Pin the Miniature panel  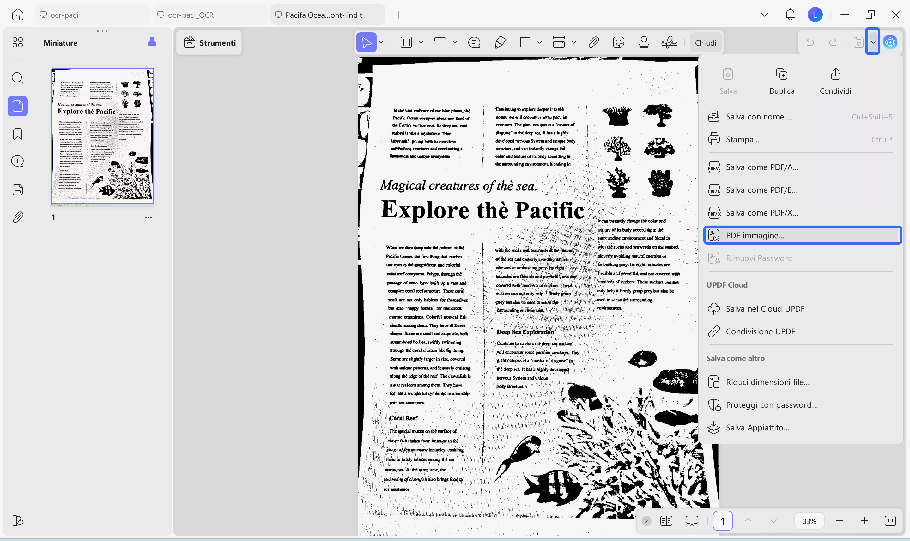(152, 42)
